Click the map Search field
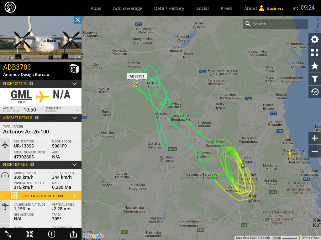Viewport: 321px width, 240px height. click(275, 24)
